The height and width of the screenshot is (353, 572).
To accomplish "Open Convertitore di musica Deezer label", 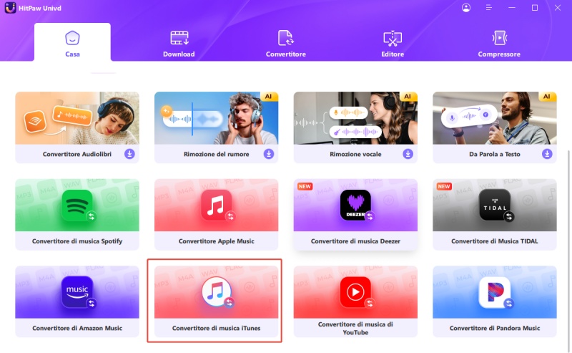I will [x=355, y=241].
